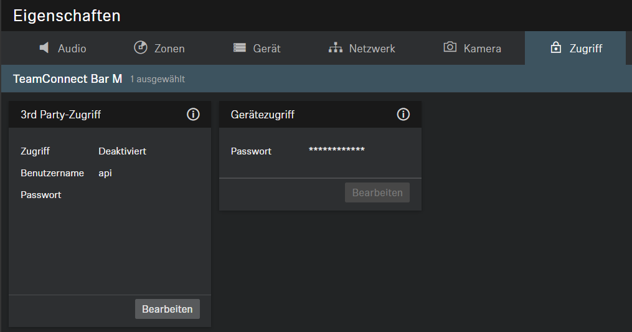
Task: Click the Deaktiviert access status value
Action: pos(122,151)
